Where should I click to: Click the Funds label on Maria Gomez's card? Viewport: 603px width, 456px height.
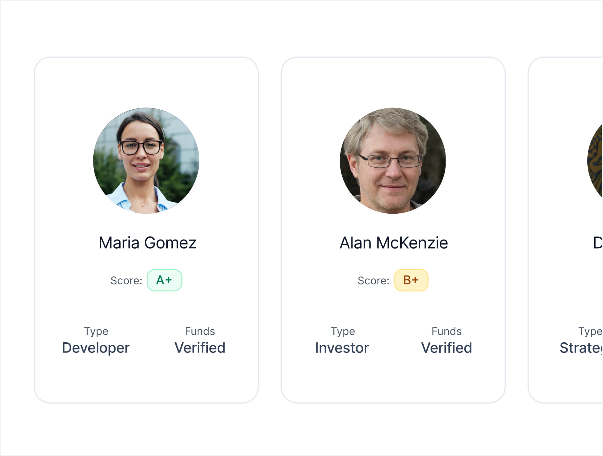[x=200, y=331]
